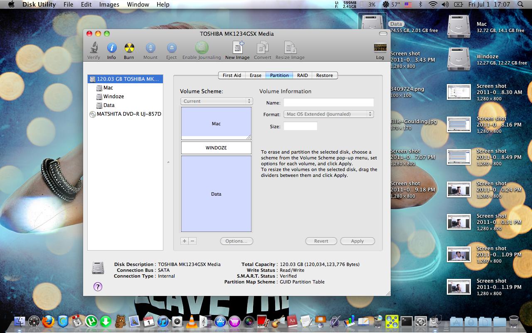Click the sidebar splitter handle dot
The height and width of the screenshot is (333, 532).
click(168, 162)
